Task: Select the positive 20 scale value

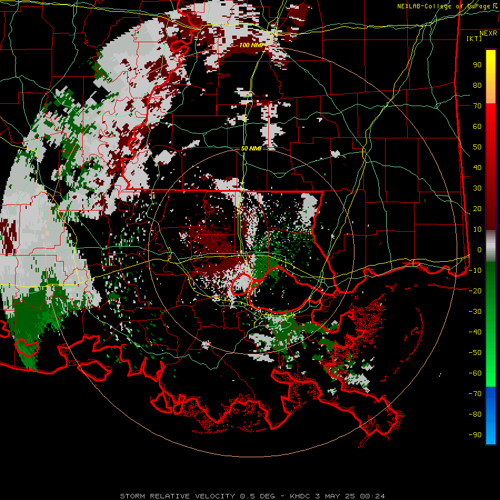Action: (x=477, y=209)
